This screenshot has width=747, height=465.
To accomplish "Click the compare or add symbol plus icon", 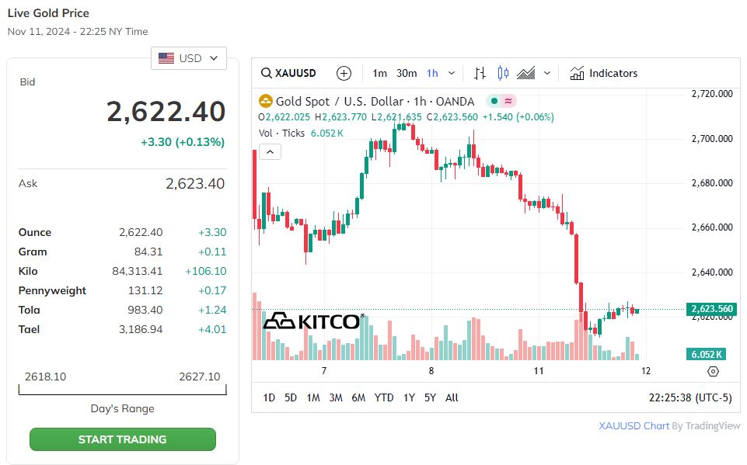I will pyautogui.click(x=344, y=73).
